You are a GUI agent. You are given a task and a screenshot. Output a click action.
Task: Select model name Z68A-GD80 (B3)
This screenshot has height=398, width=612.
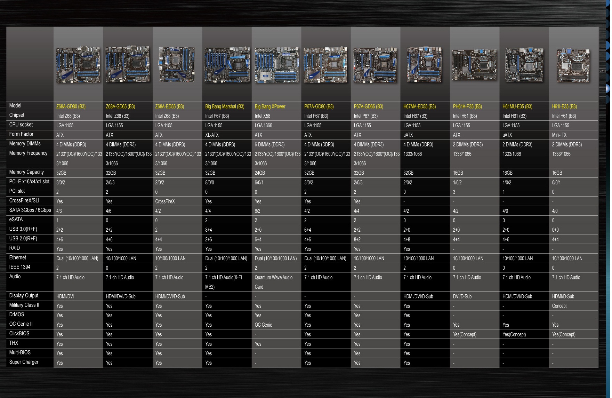(71, 106)
